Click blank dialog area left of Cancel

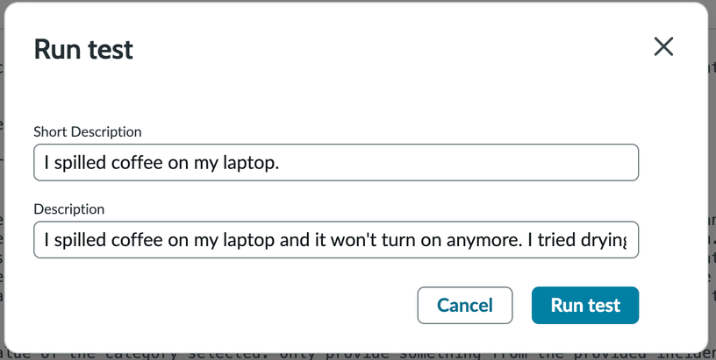click(x=219, y=305)
